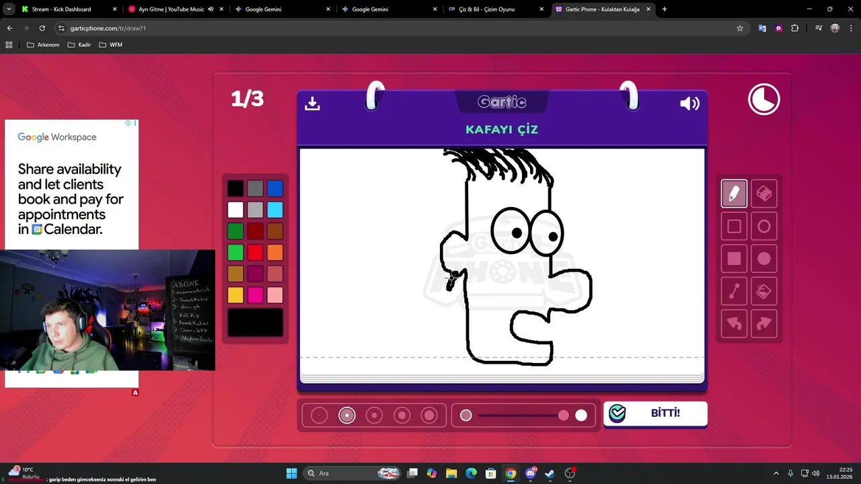The width and height of the screenshot is (861, 484).
Task: Choose the hollow circle shape tool
Action: [x=764, y=227]
